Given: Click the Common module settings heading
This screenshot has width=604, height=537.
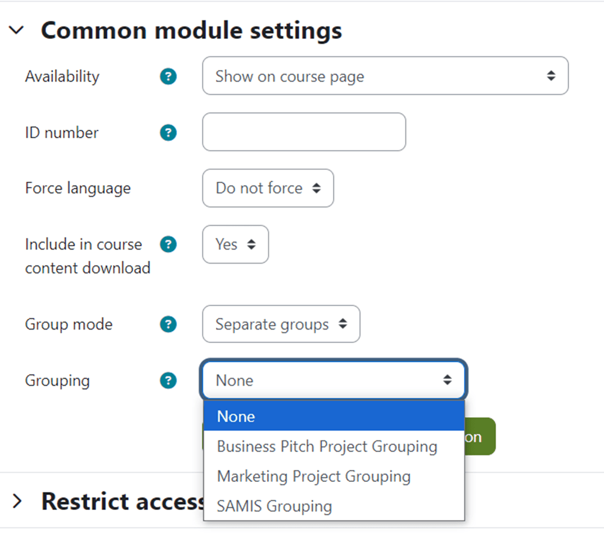Looking at the screenshot, I should (x=191, y=30).
